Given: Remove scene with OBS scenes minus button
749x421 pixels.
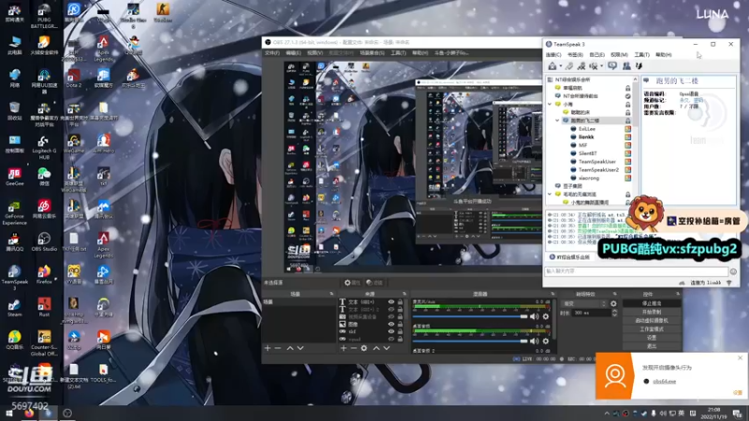Looking at the screenshot, I should (277, 348).
